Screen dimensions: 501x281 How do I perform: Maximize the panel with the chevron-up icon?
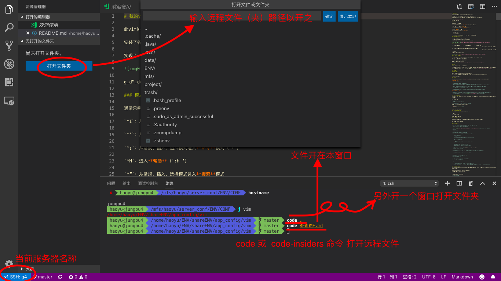483,183
